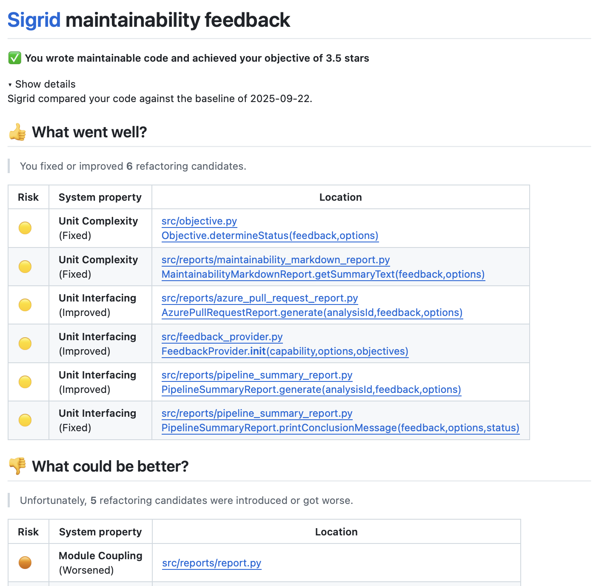Open FeedbackProvider.init method link

pyautogui.click(x=285, y=351)
